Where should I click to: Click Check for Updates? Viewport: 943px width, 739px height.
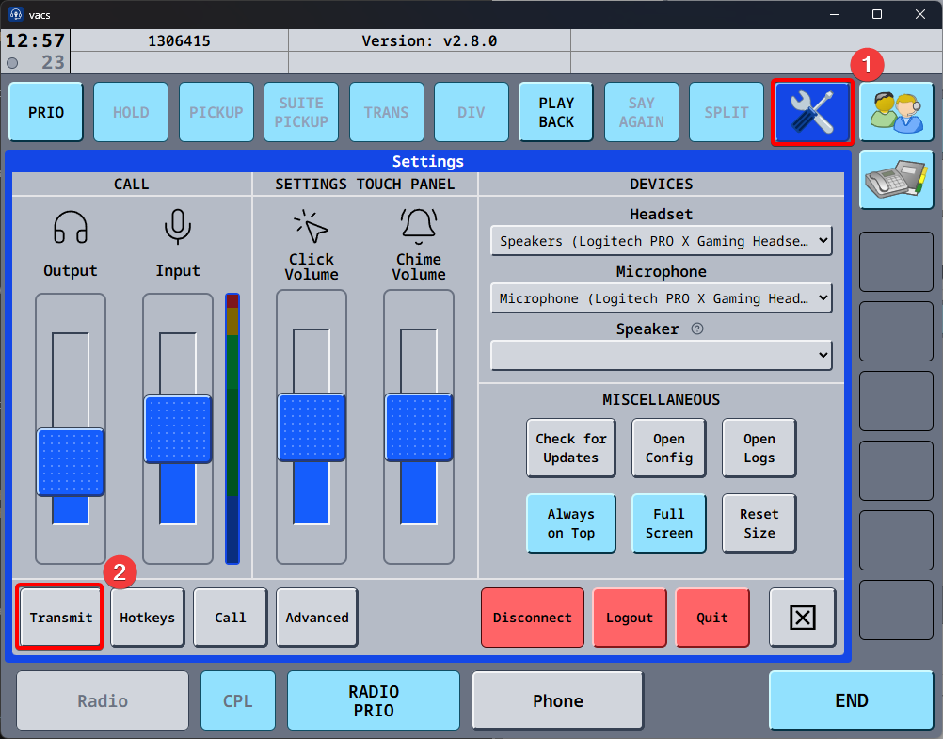[570, 448]
